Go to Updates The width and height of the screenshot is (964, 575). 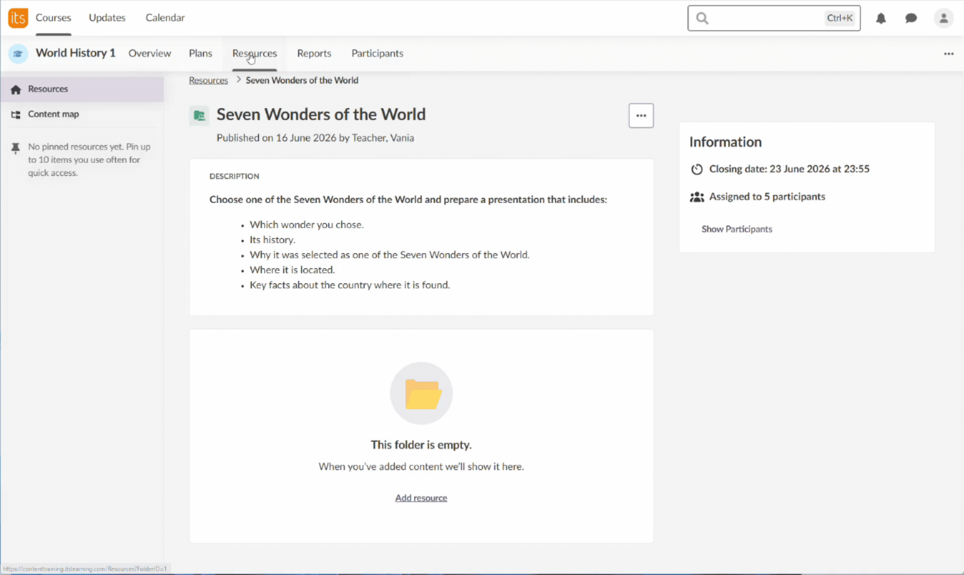107,18
